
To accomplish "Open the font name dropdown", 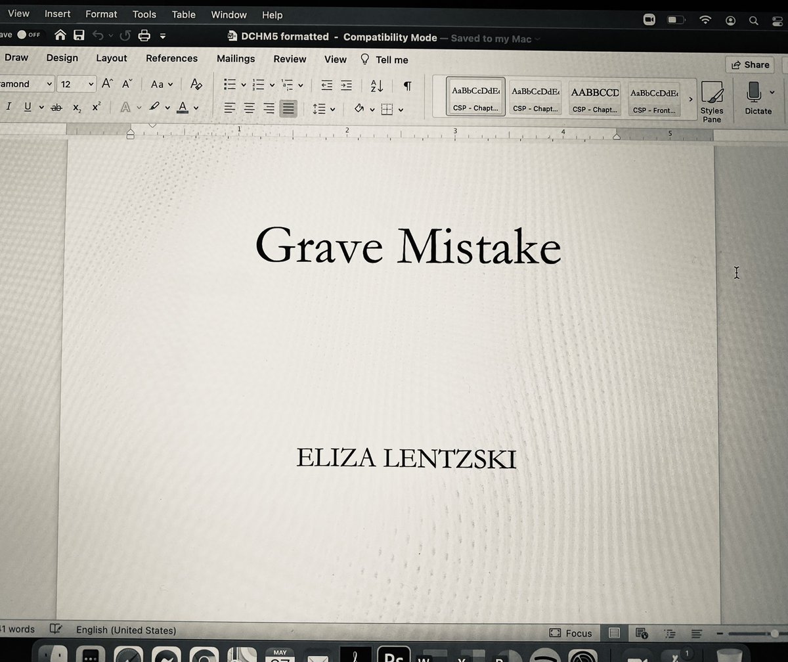I will (x=49, y=84).
